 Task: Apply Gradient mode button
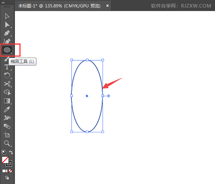(7, 171)
